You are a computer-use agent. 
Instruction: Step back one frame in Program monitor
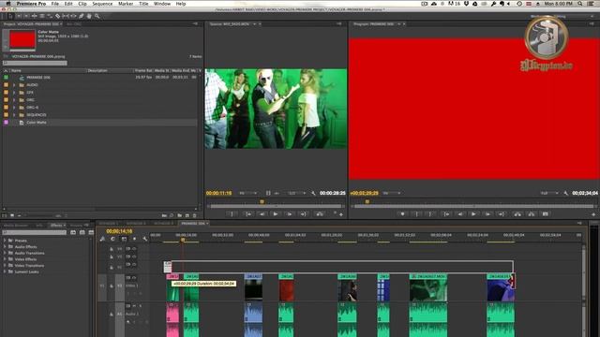pos(460,214)
